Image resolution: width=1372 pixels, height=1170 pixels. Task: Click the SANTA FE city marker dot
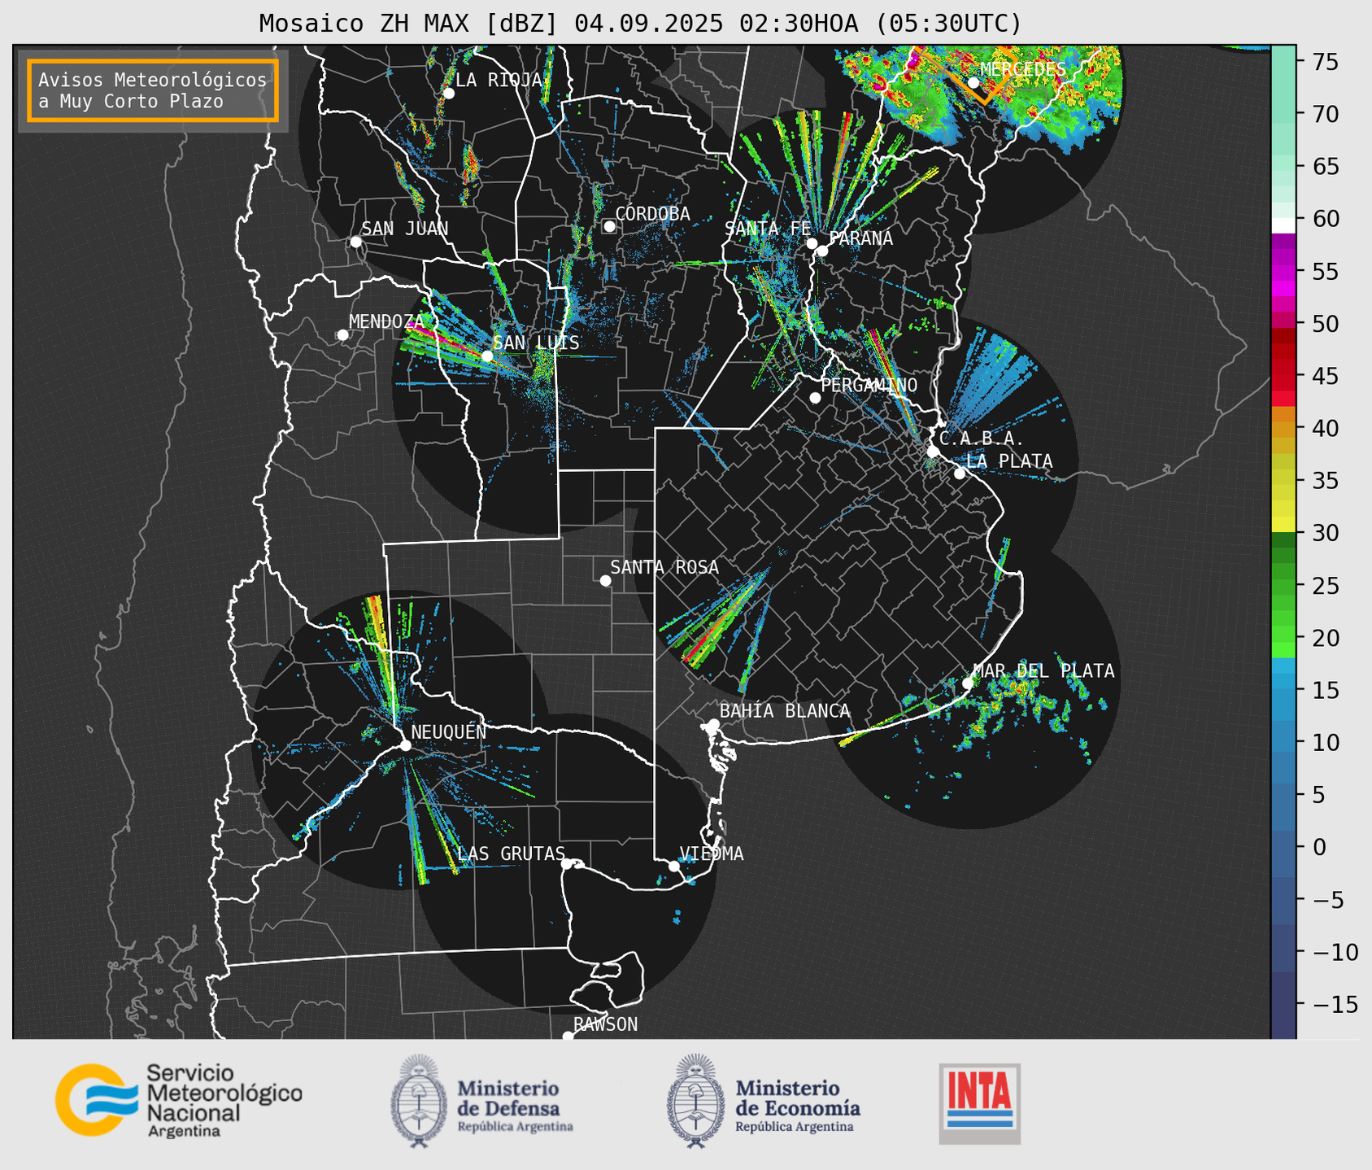[812, 243]
